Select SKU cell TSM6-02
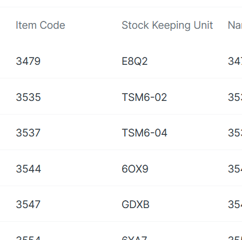This screenshot has width=242, height=240. click(x=144, y=97)
